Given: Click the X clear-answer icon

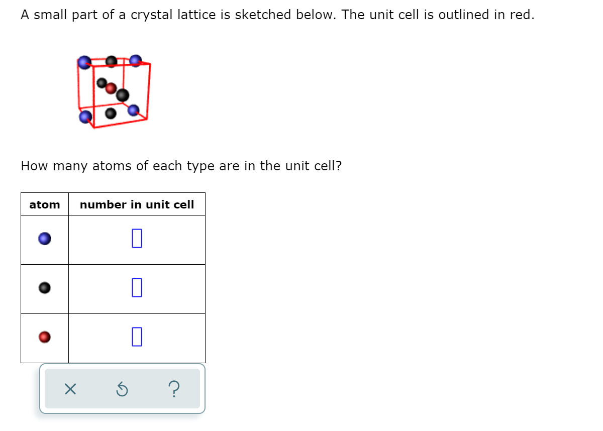Looking at the screenshot, I should (x=70, y=389).
